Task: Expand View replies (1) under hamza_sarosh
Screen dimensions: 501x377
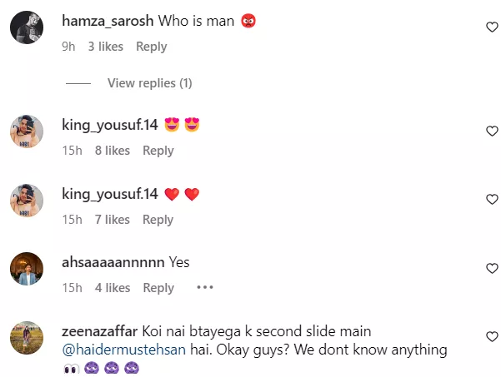Action: [149, 83]
